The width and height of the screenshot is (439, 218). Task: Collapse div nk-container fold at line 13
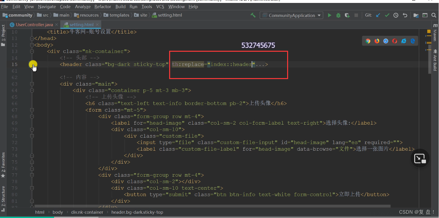tap(32, 51)
